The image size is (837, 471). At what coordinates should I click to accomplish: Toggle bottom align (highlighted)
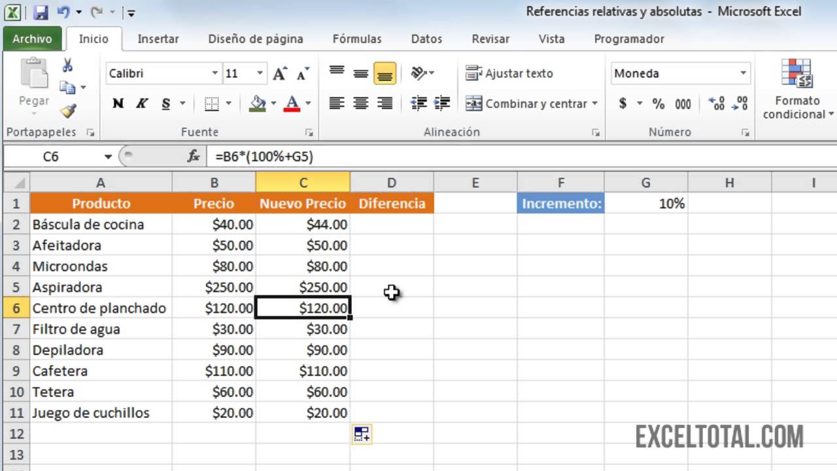[385, 74]
